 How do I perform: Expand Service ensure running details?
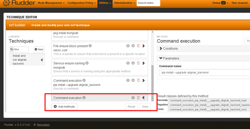pos(143,63)
